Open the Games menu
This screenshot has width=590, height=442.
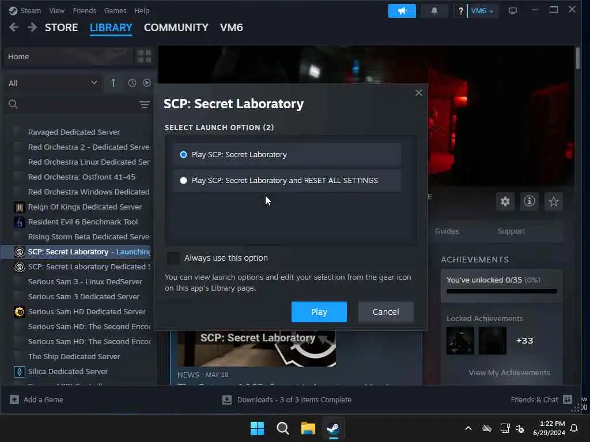(x=115, y=10)
